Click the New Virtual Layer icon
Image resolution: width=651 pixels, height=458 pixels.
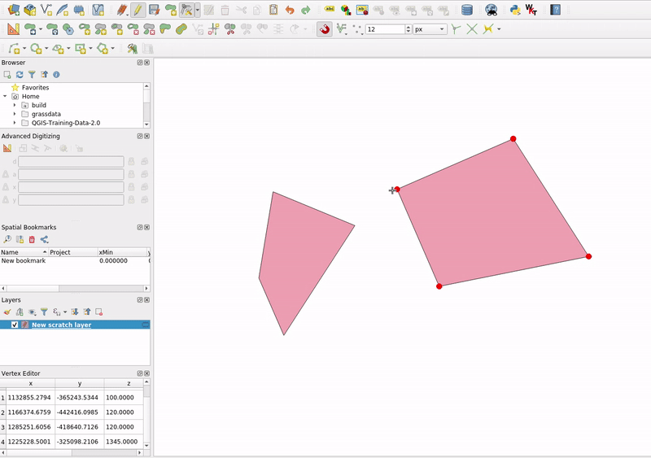[x=98, y=9]
